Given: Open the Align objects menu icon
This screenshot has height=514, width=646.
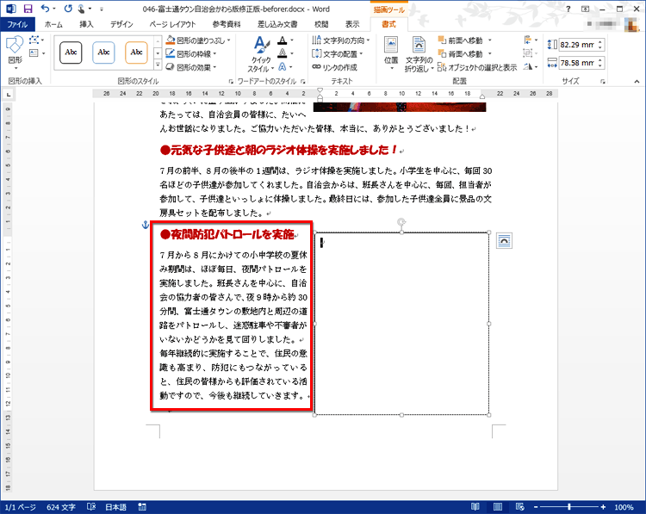Looking at the screenshot, I should point(531,40).
